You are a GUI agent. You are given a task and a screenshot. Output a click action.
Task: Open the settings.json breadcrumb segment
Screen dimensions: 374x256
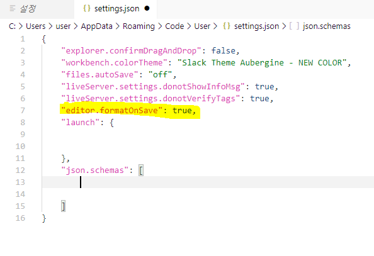[x=256, y=26]
